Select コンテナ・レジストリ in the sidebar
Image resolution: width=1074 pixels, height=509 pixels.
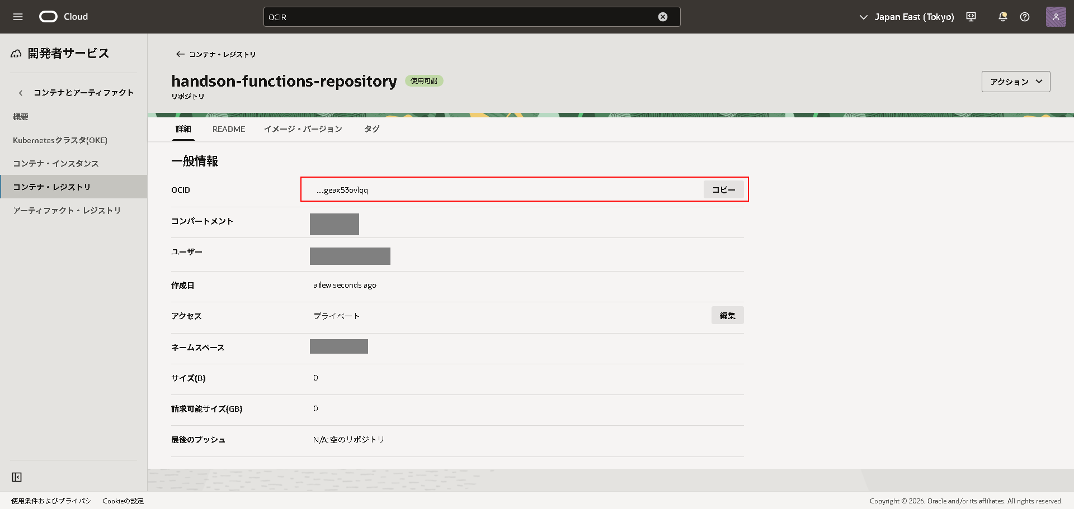[74, 187]
